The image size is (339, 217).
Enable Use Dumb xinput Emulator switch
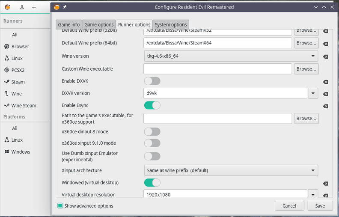click(152, 156)
